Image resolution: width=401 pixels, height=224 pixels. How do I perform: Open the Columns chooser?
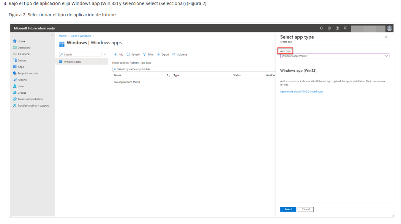[179, 54]
